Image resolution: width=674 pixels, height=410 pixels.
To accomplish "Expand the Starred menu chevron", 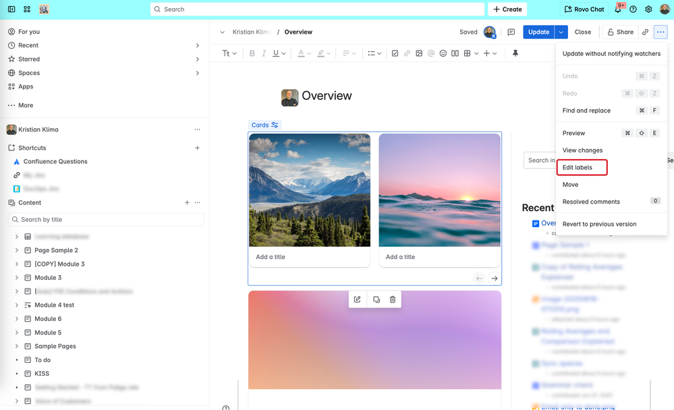I will 197,59.
